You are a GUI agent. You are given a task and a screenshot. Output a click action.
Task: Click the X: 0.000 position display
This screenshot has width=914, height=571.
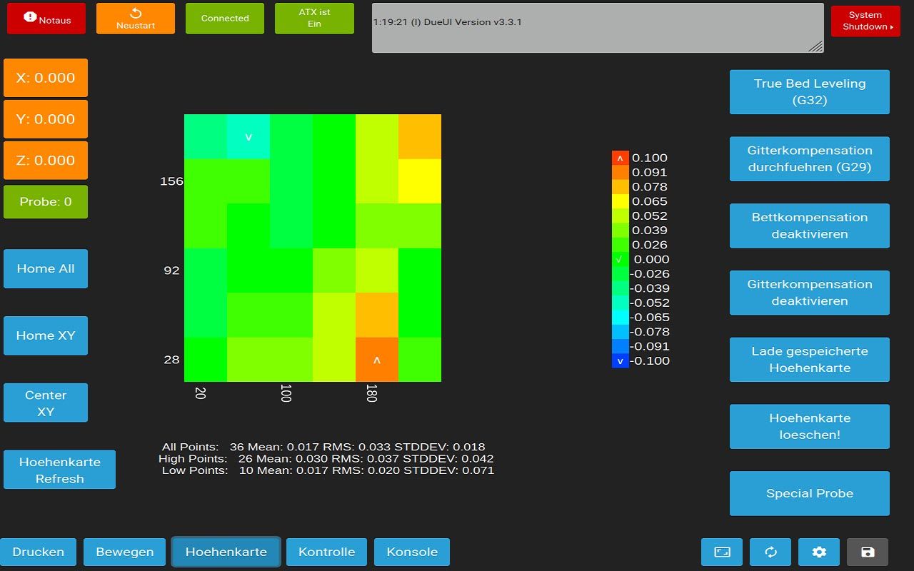tap(46, 78)
